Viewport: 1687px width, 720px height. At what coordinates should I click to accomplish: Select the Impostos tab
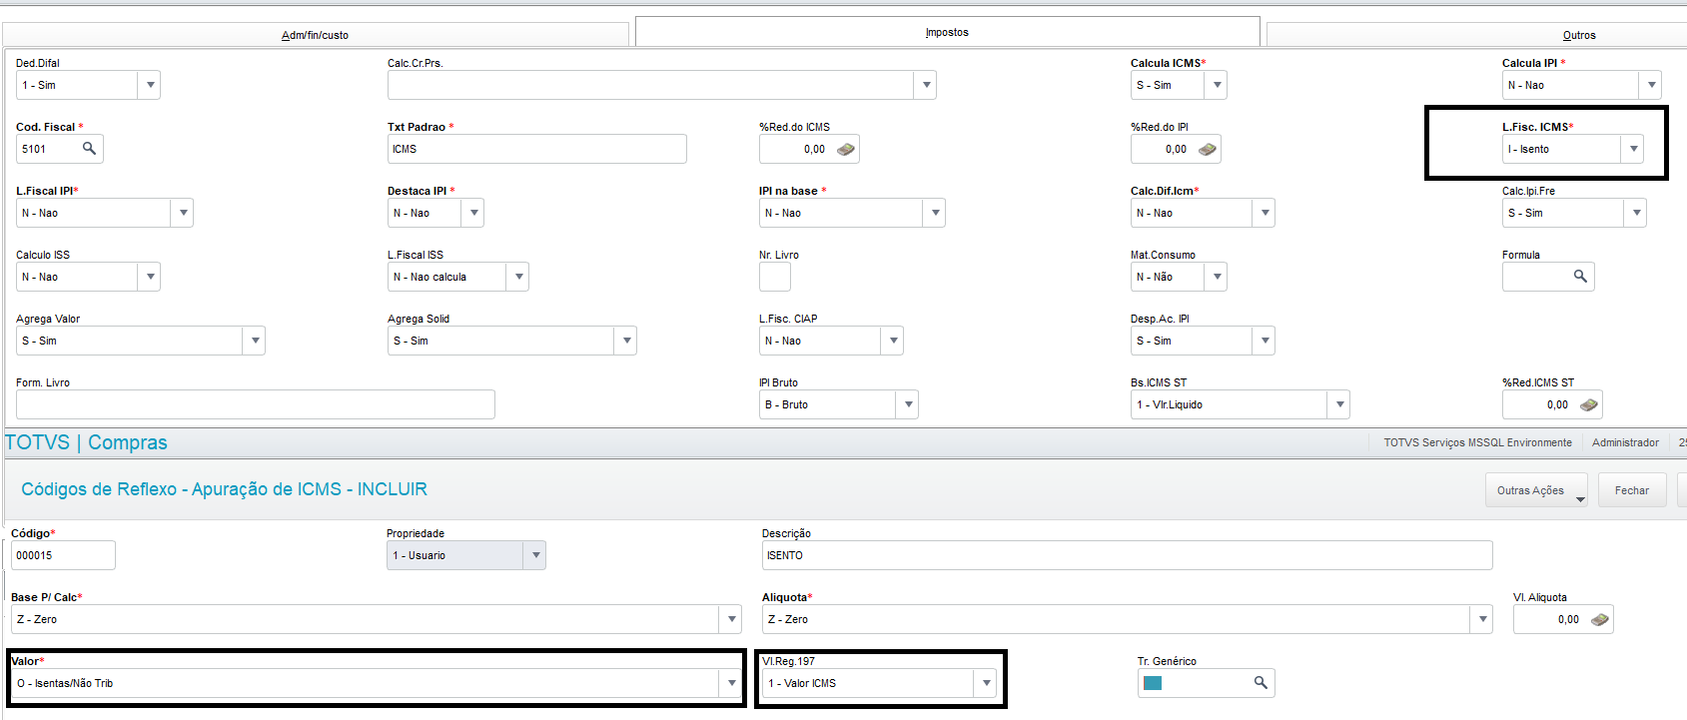pyautogui.click(x=947, y=32)
